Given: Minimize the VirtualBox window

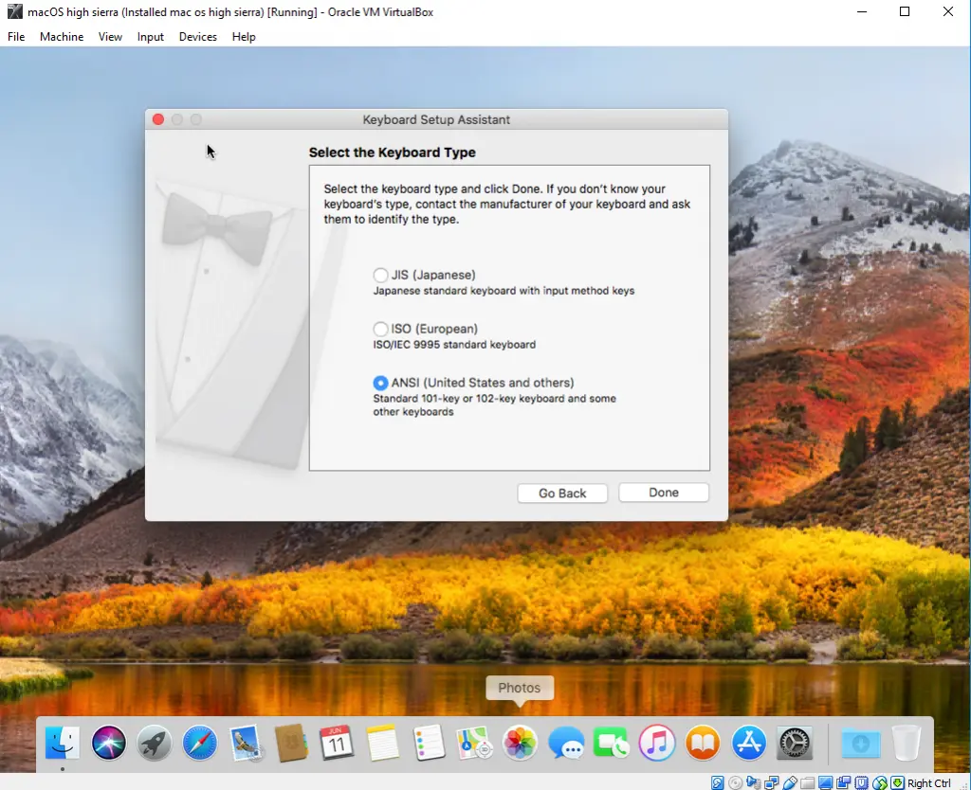Looking at the screenshot, I should [x=862, y=11].
